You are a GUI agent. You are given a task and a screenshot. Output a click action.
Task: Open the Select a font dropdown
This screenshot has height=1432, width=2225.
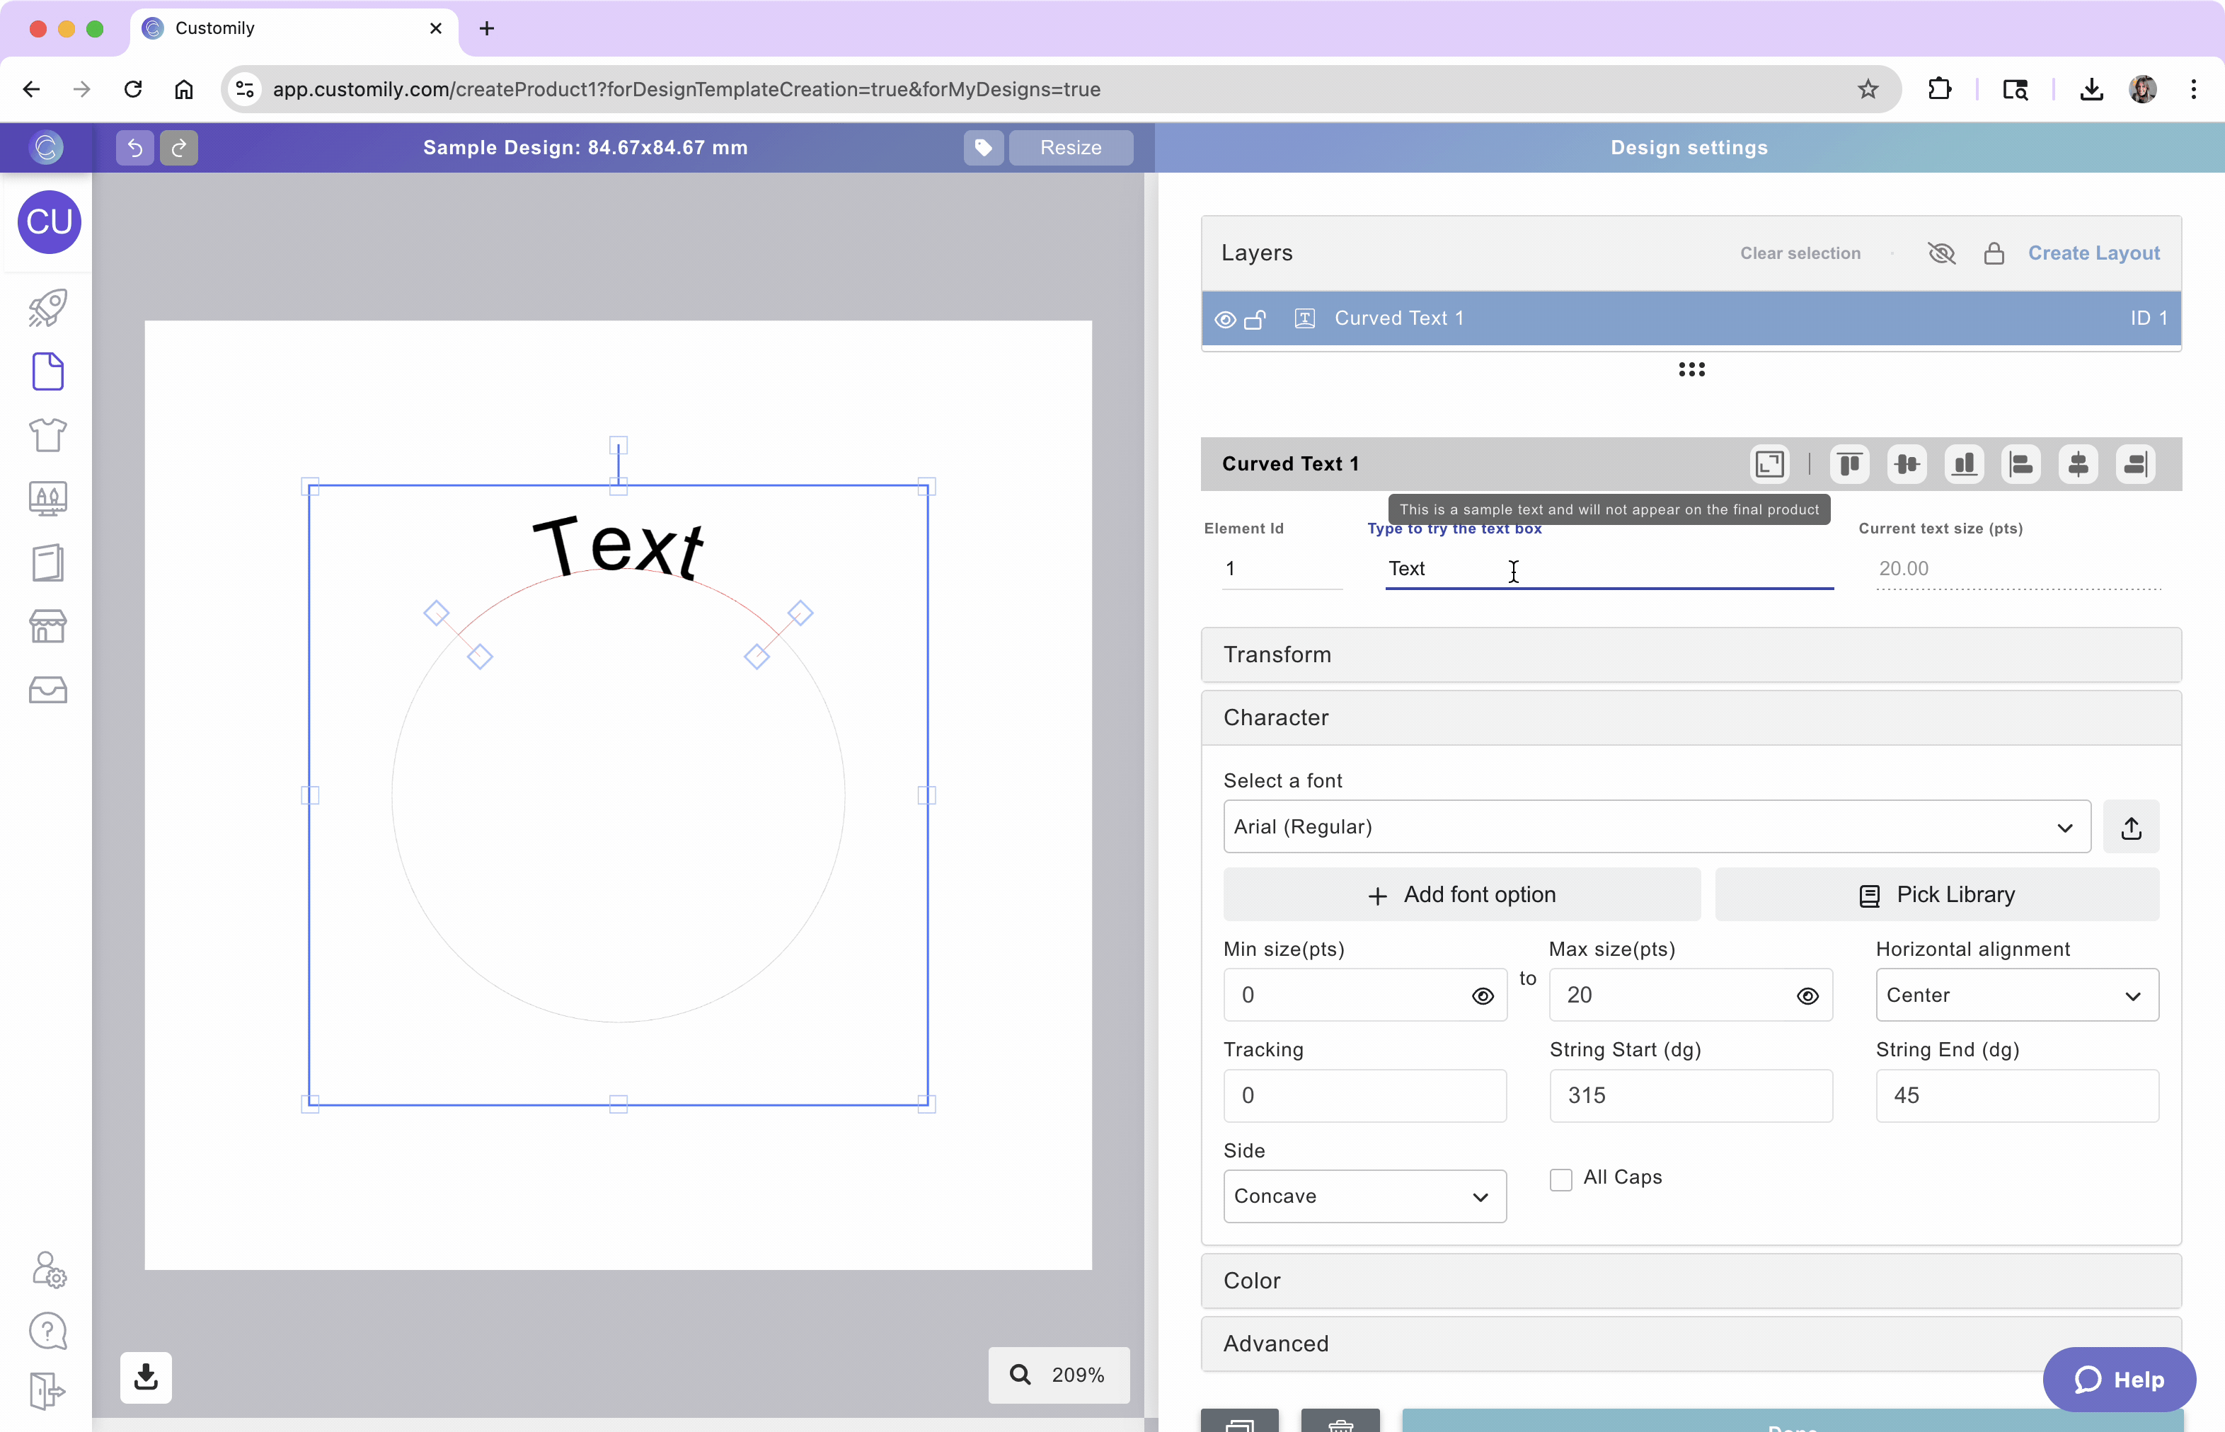point(1656,826)
